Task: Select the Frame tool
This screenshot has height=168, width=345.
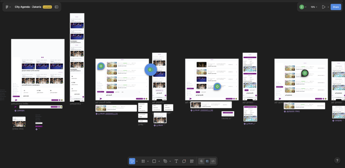Action: tap(143, 161)
